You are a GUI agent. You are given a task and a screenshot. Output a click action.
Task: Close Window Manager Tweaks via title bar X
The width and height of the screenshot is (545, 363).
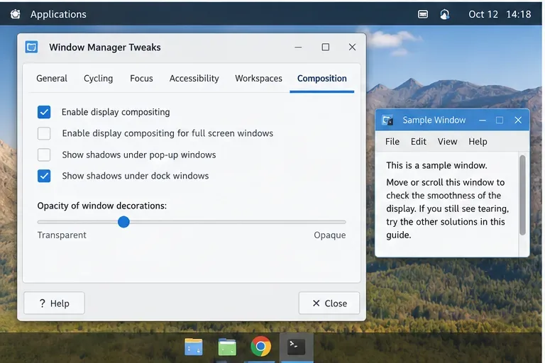click(352, 48)
